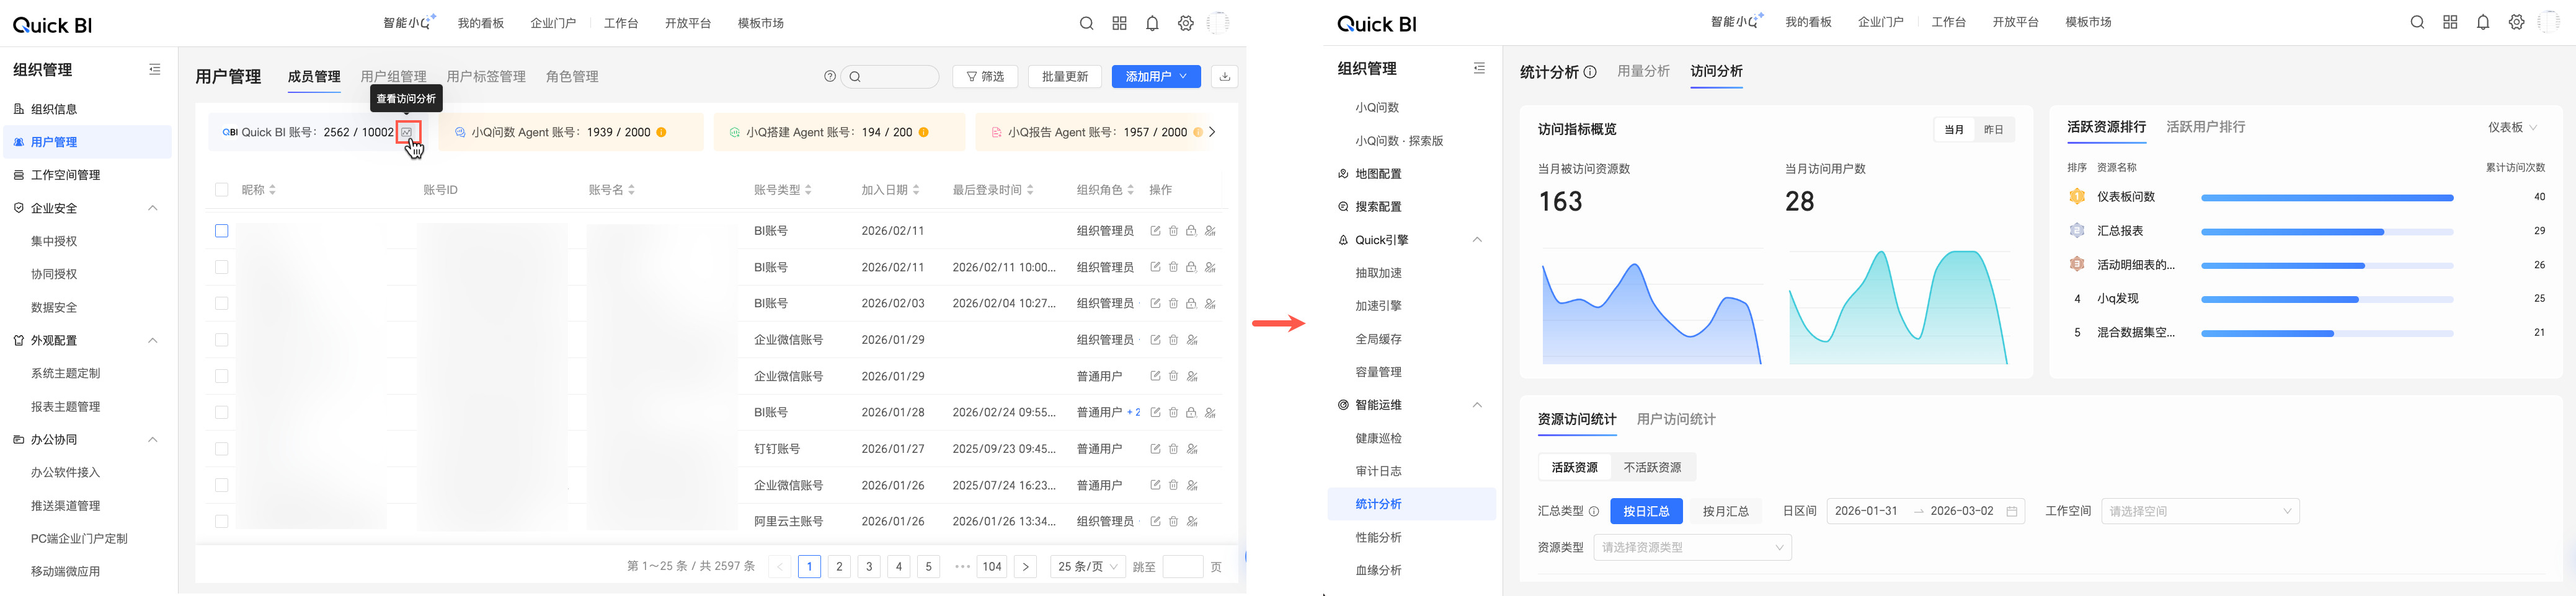The width and height of the screenshot is (2576, 596).
Task: Open settings gear on user management screen
Action: (x=1185, y=23)
